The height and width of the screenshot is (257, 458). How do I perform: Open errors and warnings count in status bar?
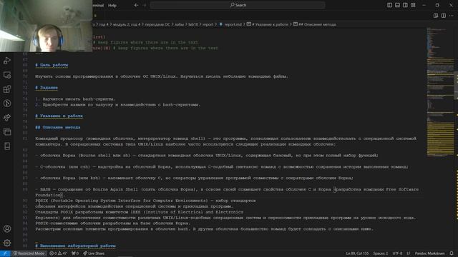pyautogui.click(x=58, y=253)
